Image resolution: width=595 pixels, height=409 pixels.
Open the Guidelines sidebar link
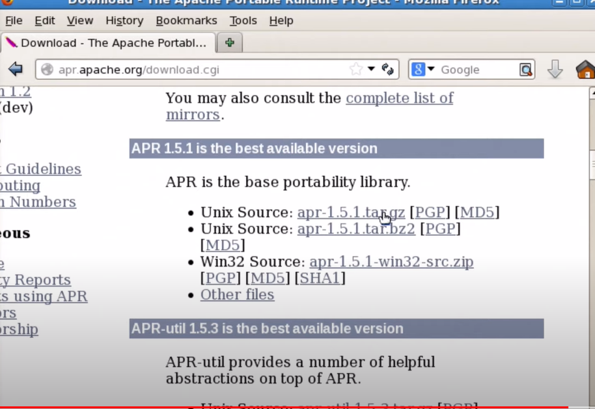coord(40,169)
